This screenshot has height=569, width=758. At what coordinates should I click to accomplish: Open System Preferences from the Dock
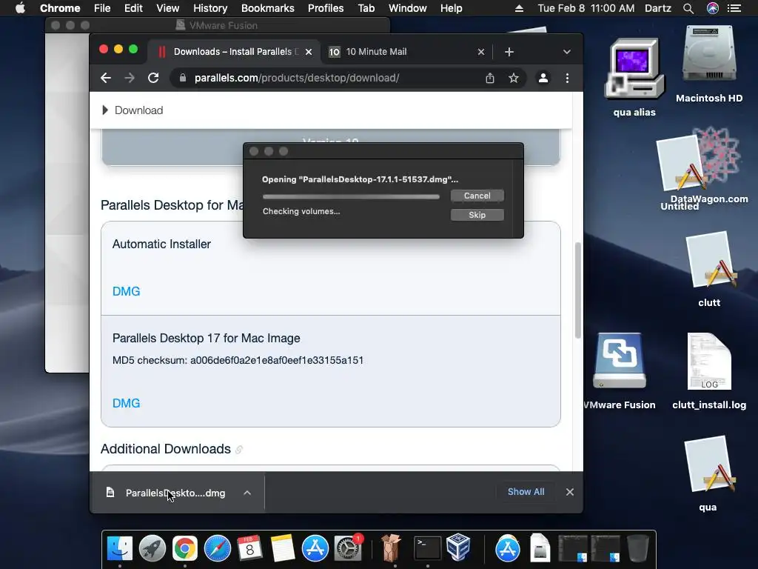point(348,549)
